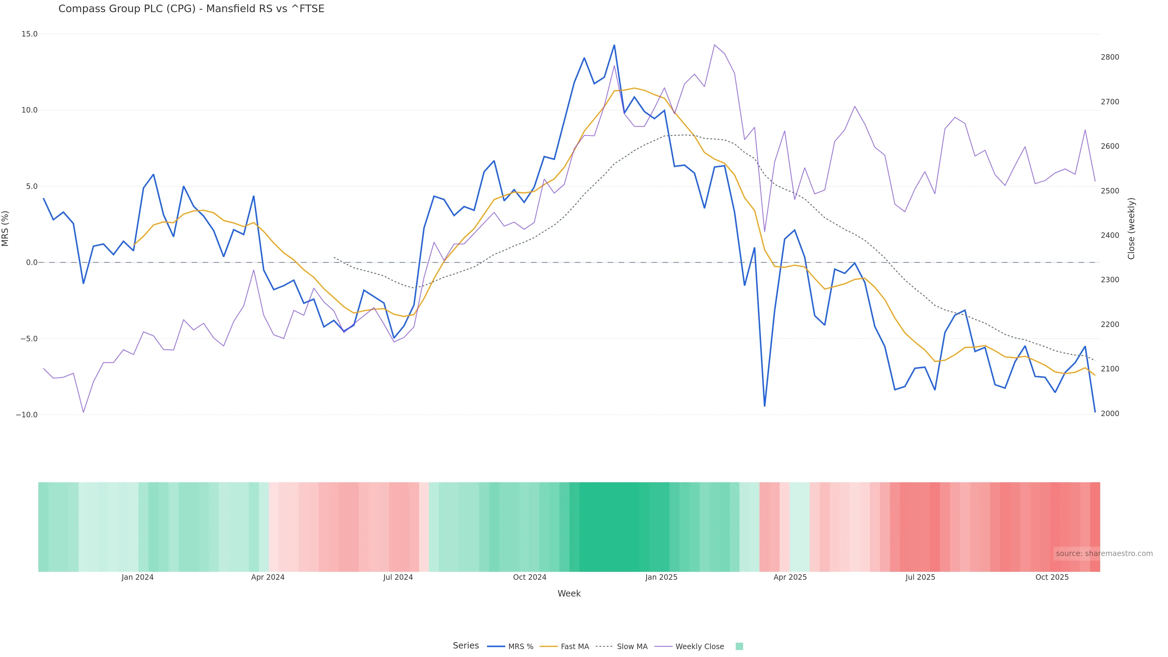Click the dotted Slow MA legend line
1168x657 pixels.
(x=604, y=647)
